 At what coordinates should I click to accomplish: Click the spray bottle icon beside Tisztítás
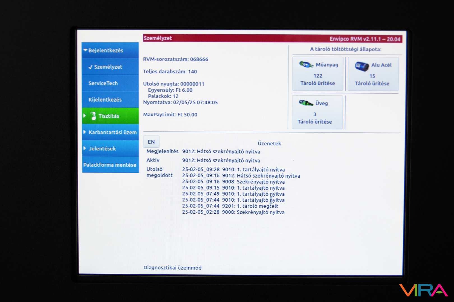(93, 116)
